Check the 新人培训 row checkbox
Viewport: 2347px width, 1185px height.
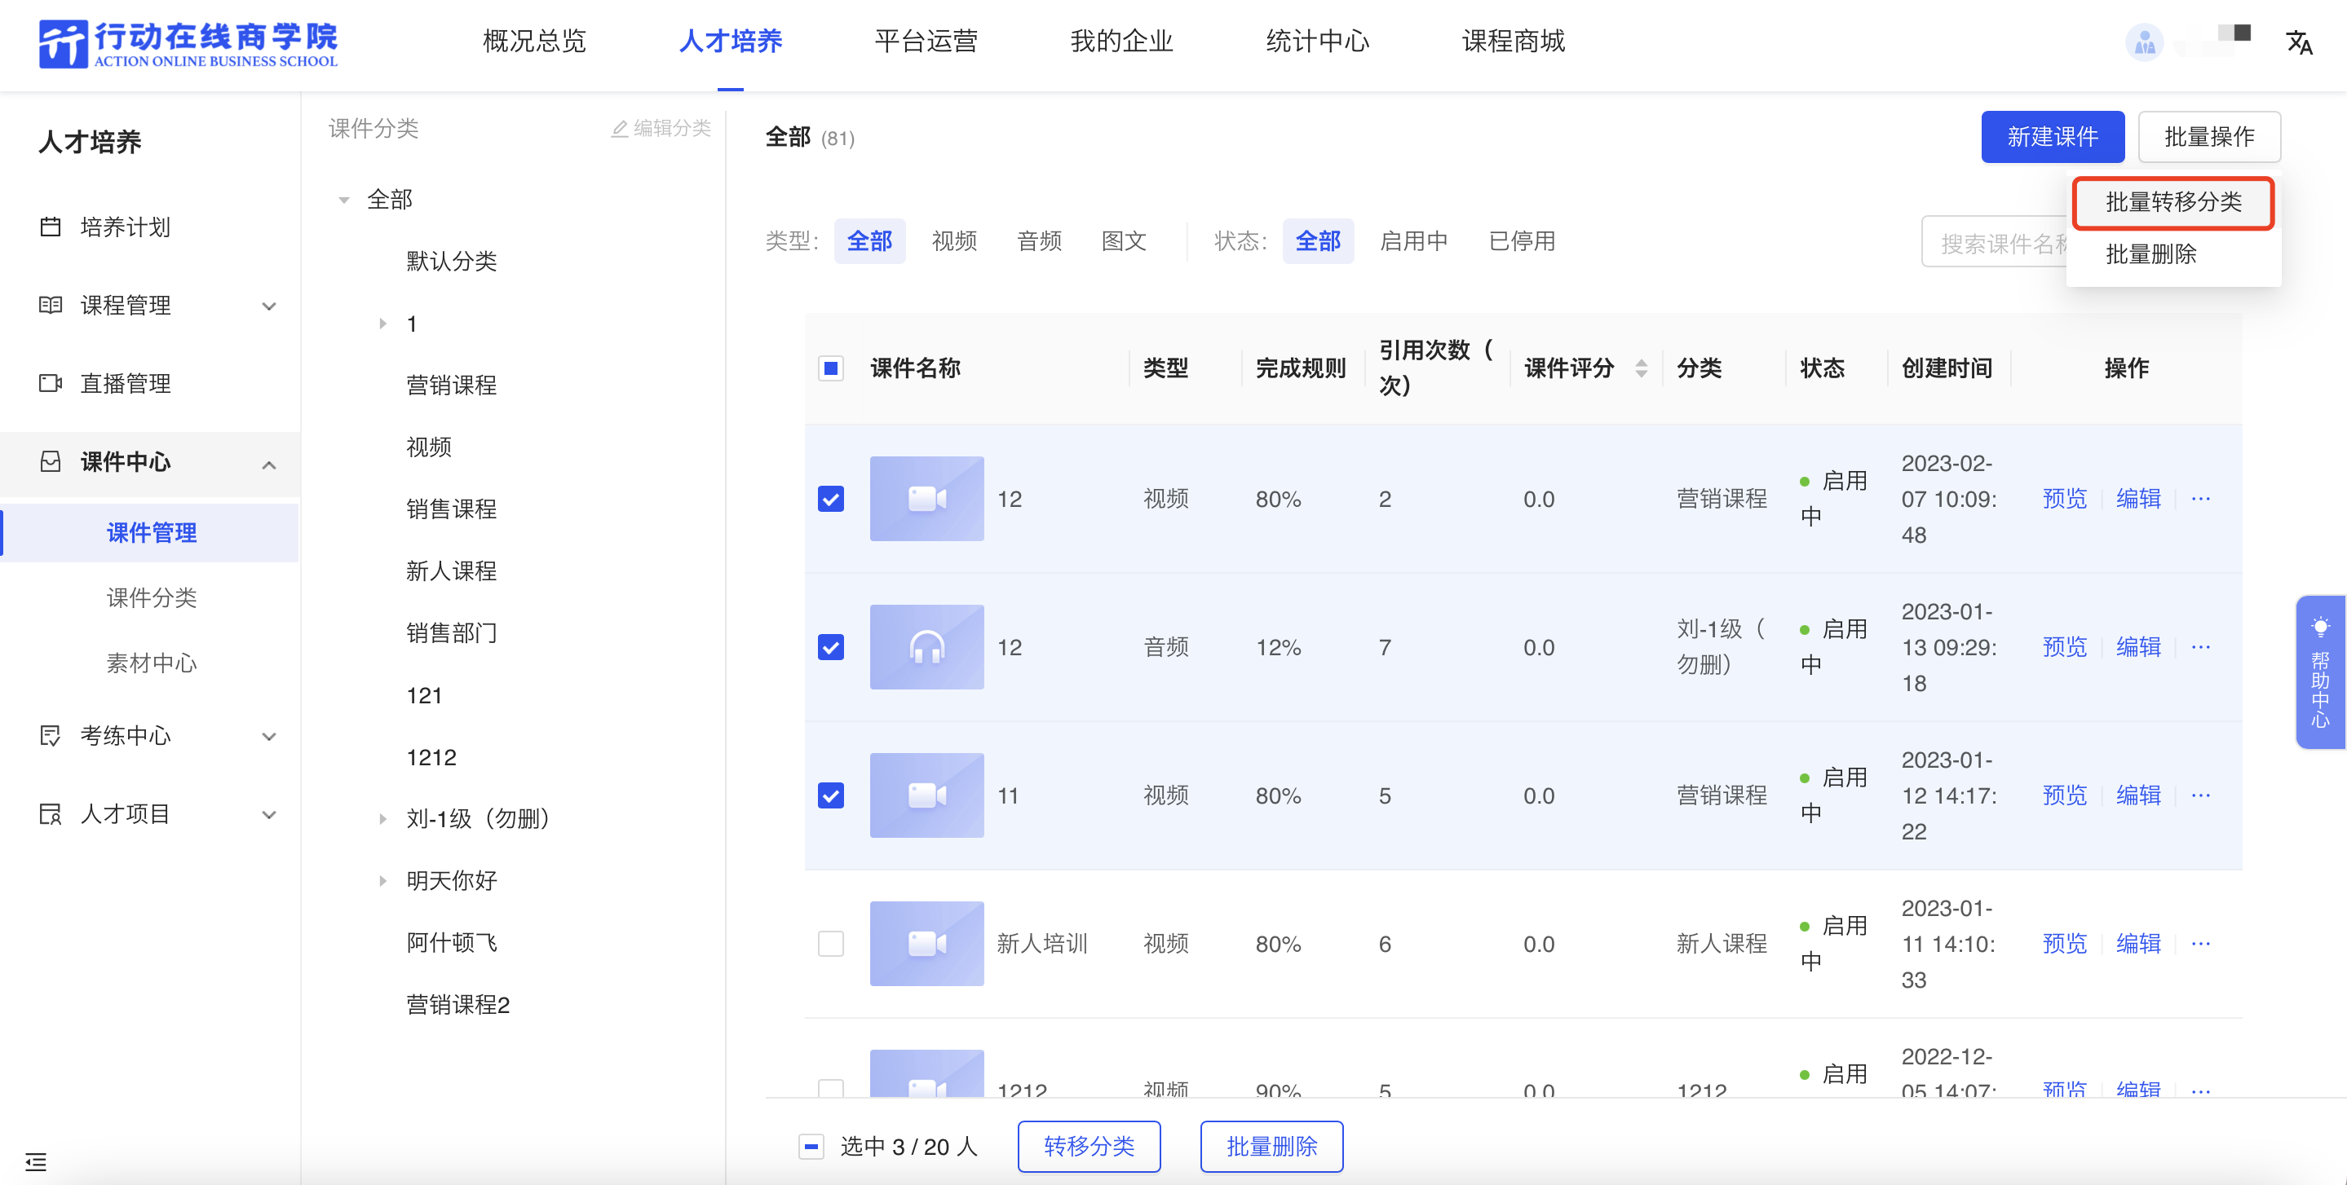[x=831, y=944]
